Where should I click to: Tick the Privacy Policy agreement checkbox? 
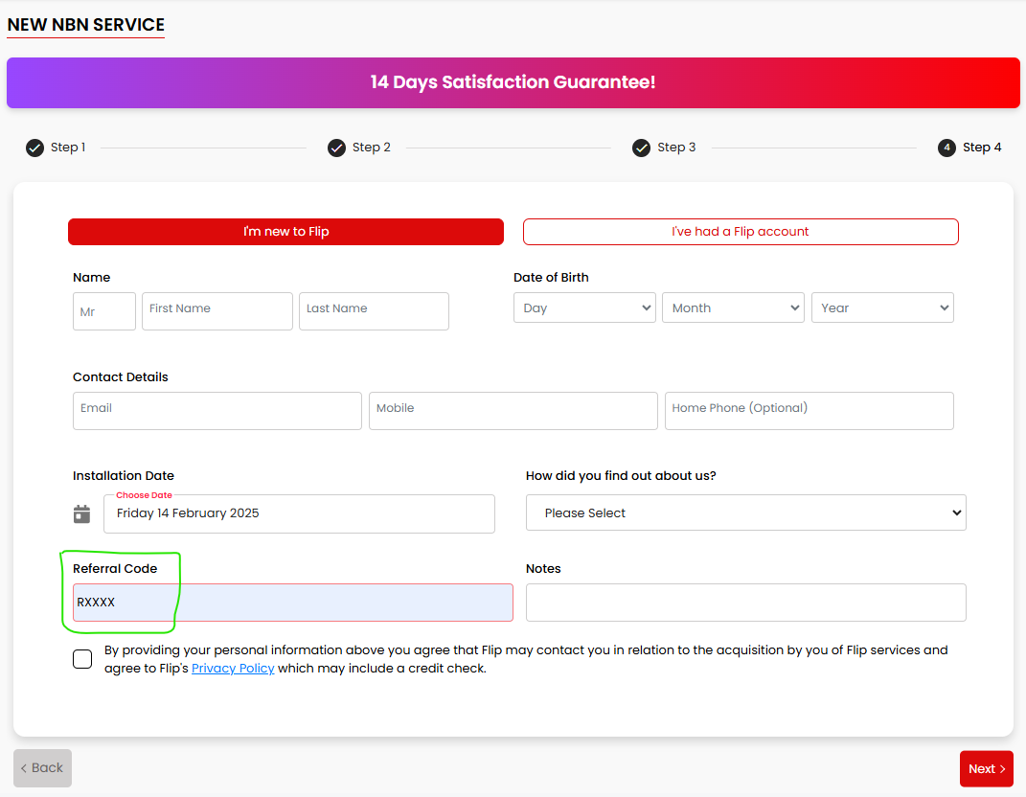[82, 659]
